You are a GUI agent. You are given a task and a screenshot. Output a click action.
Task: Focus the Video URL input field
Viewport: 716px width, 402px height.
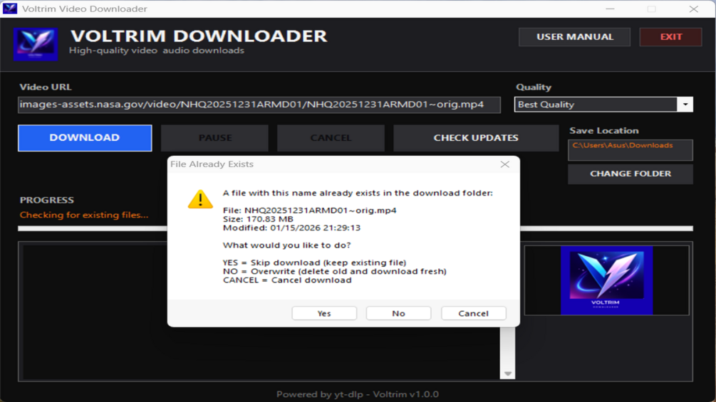tap(259, 105)
